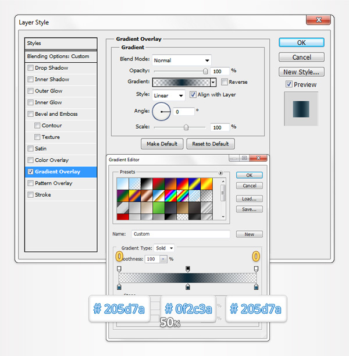This screenshot has height=356, width=349.
Task: Toggle the Reverse gradient checkbox
Action: pyautogui.click(x=225, y=82)
